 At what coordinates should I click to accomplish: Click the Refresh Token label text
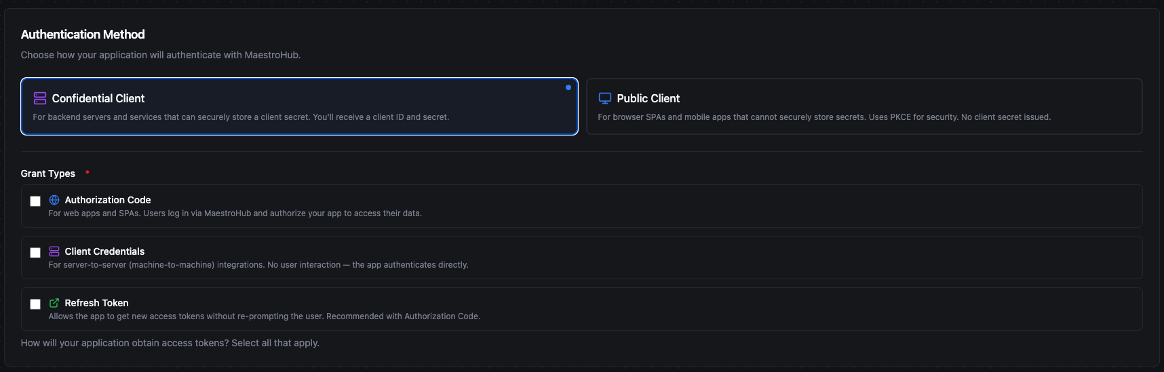tap(96, 303)
